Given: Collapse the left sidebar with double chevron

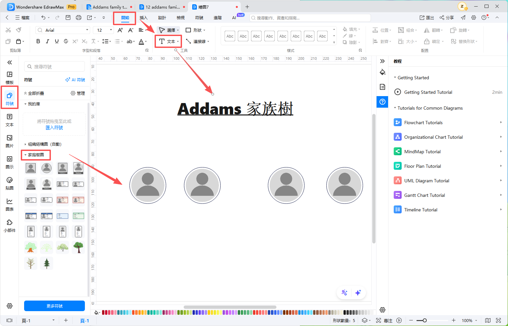Looking at the screenshot, I should (10, 62).
